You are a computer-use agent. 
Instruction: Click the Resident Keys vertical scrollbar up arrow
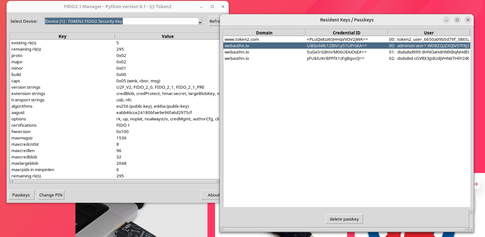471,212
